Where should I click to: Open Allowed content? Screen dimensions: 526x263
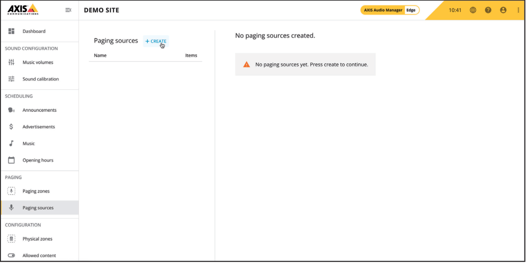(x=39, y=256)
